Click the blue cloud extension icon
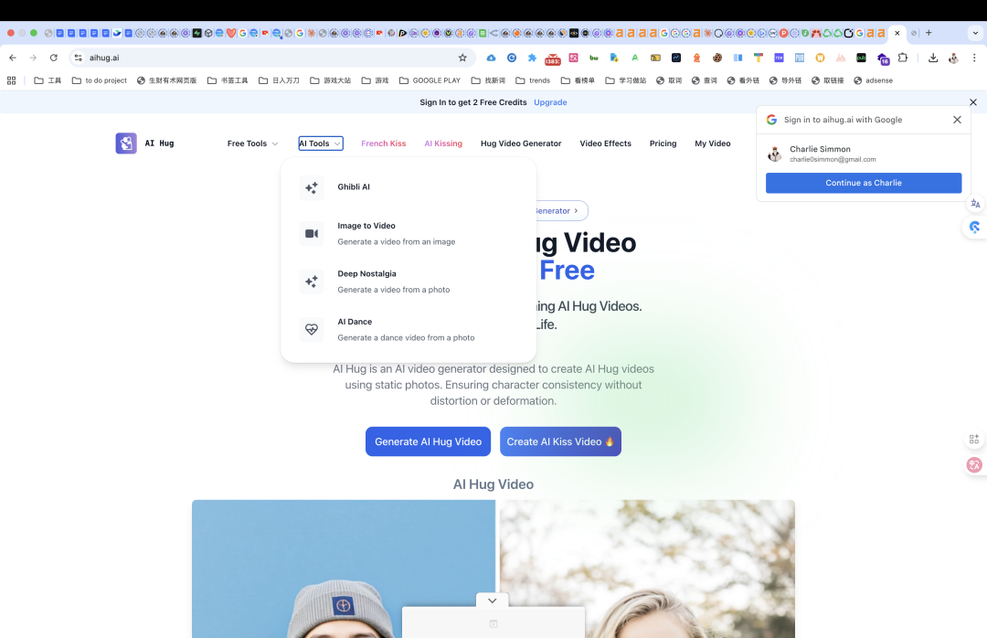The image size is (987, 638). 491,58
